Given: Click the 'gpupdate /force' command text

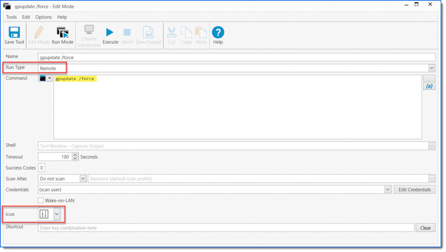Looking at the screenshot, I should point(75,79).
